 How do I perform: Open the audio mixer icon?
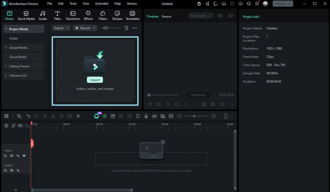coord(154,116)
